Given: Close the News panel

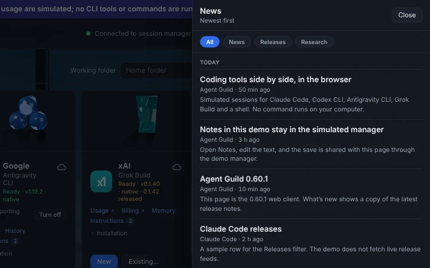Looking at the screenshot, I should tap(407, 15).
